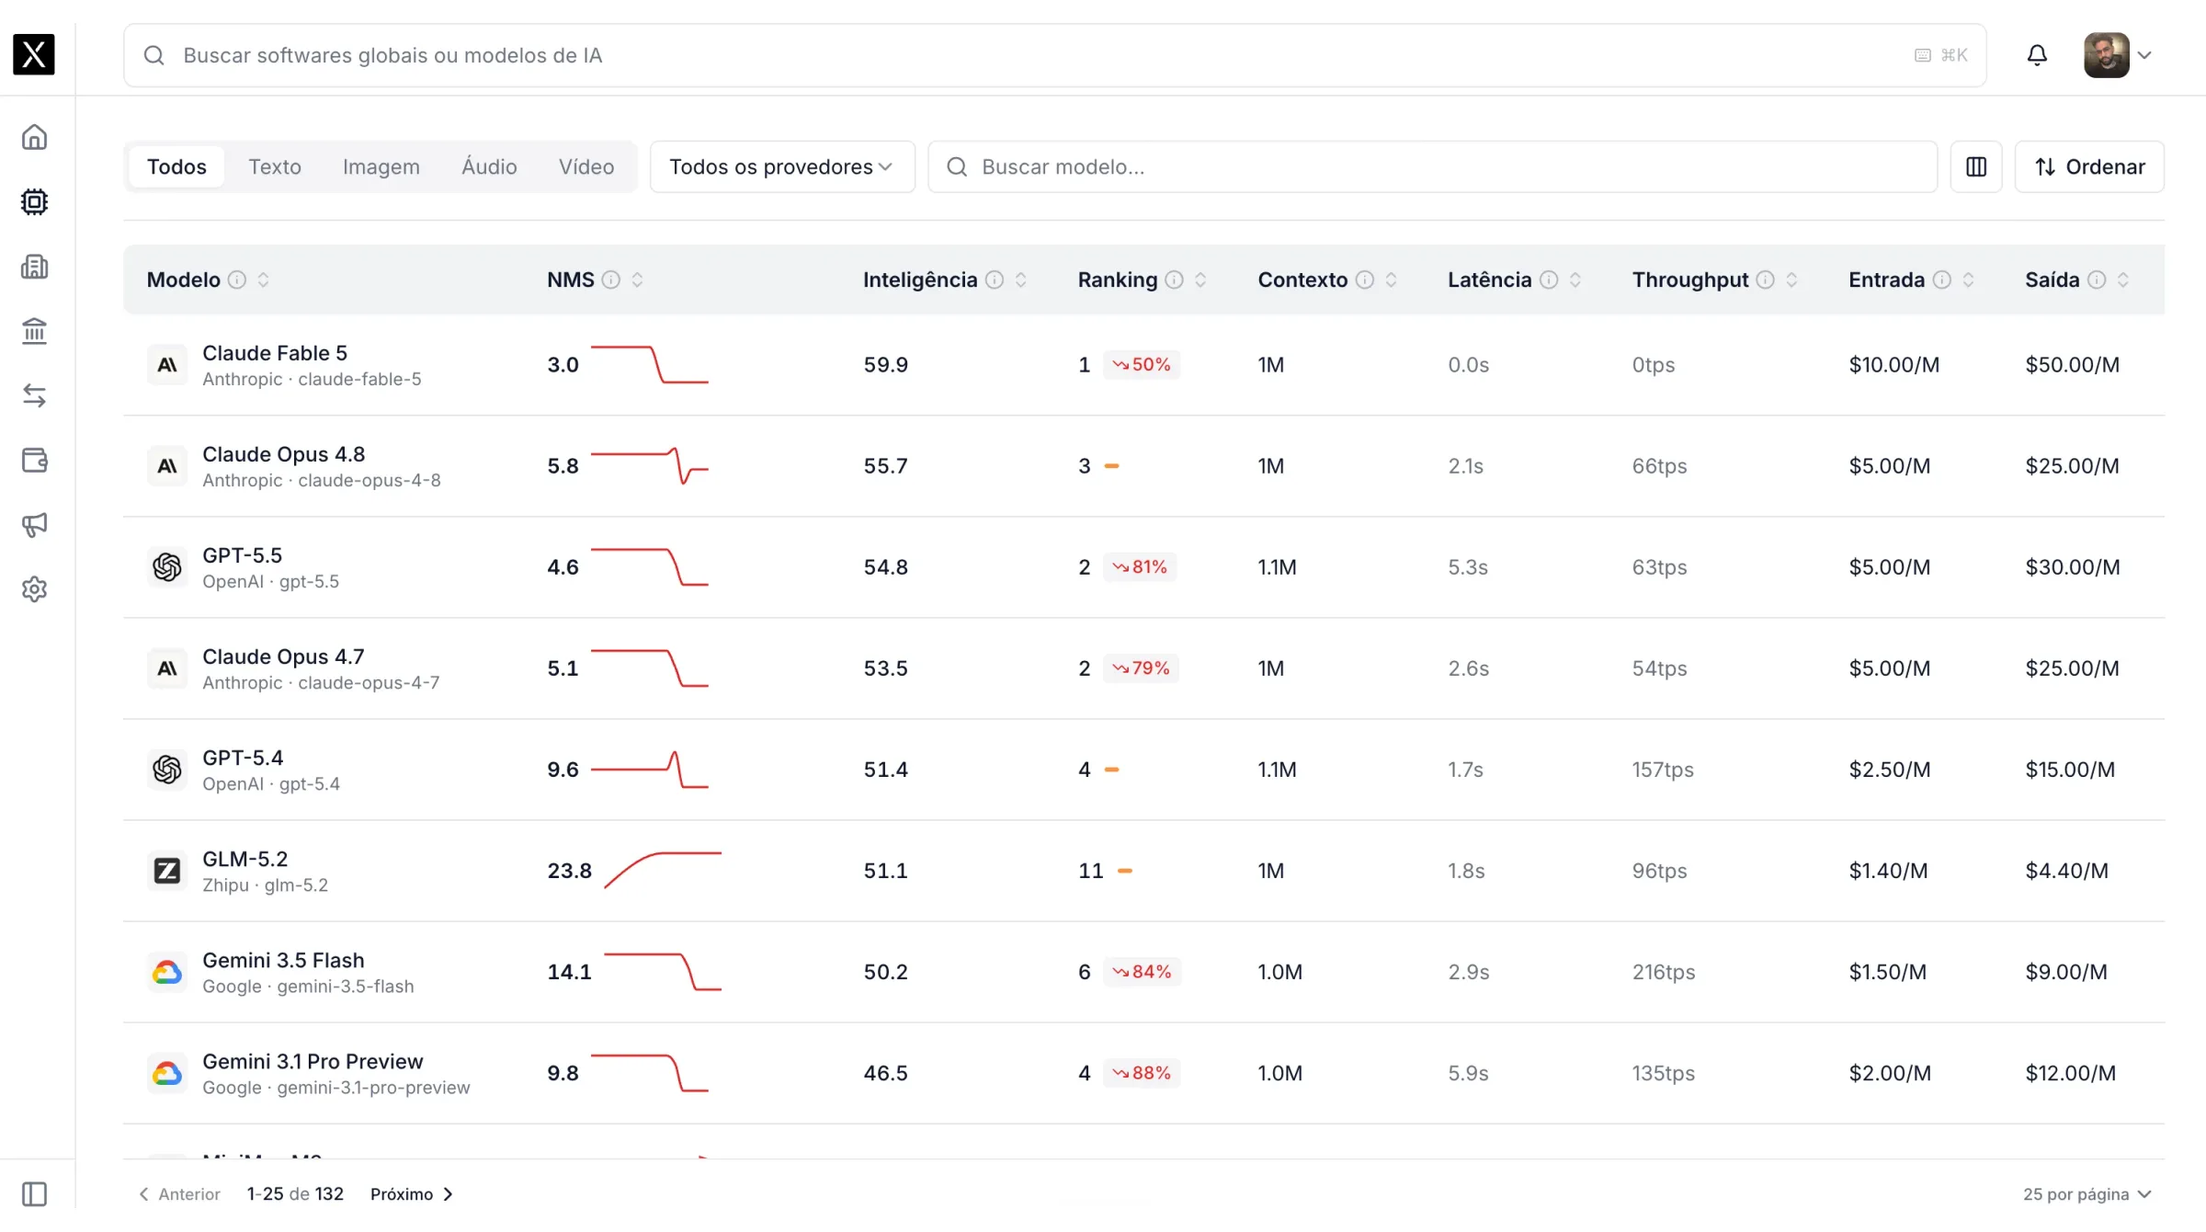
Task: Click the megaphone announcements icon
Action: point(34,525)
